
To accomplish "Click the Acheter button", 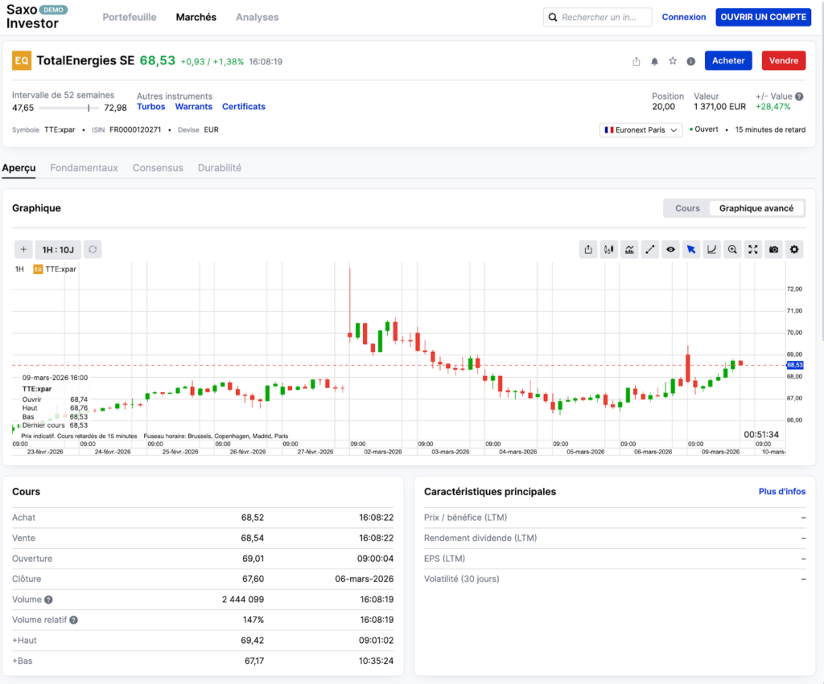I will pos(727,60).
